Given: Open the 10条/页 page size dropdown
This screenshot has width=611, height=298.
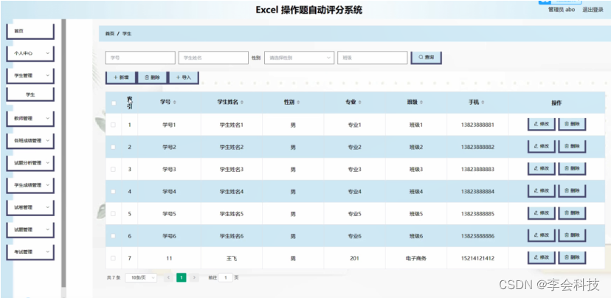Looking at the screenshot, I should coord(141,278).
